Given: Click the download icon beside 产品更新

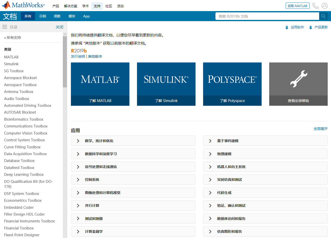Looking at the screenshot, I should (310, 27).
